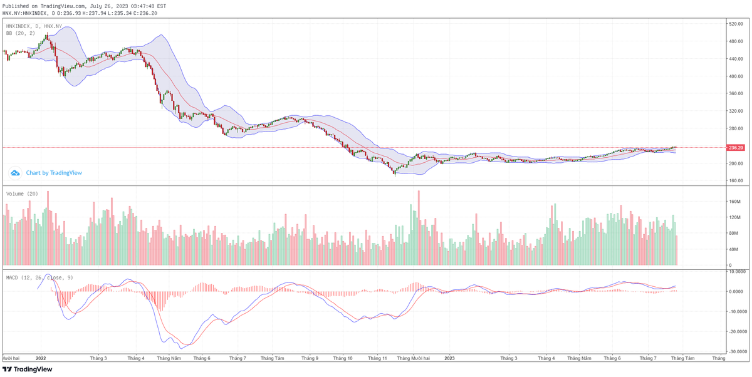Click the 2022 year marker on the time axis
The image size is (752, 377).
point(41,359)
